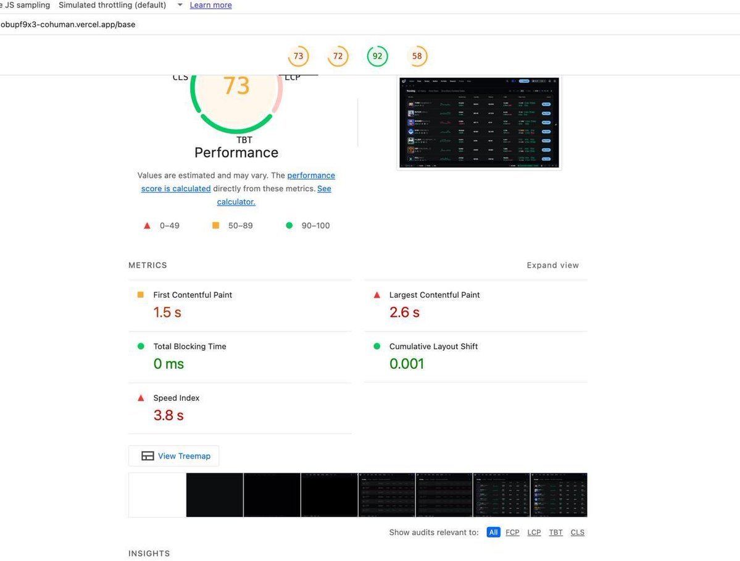Click the View Treemap button
Screen dimensions: 740x561
tap(173, 455)
